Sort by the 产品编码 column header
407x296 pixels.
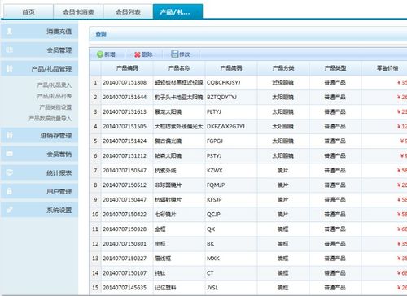[x=127, y=68]
